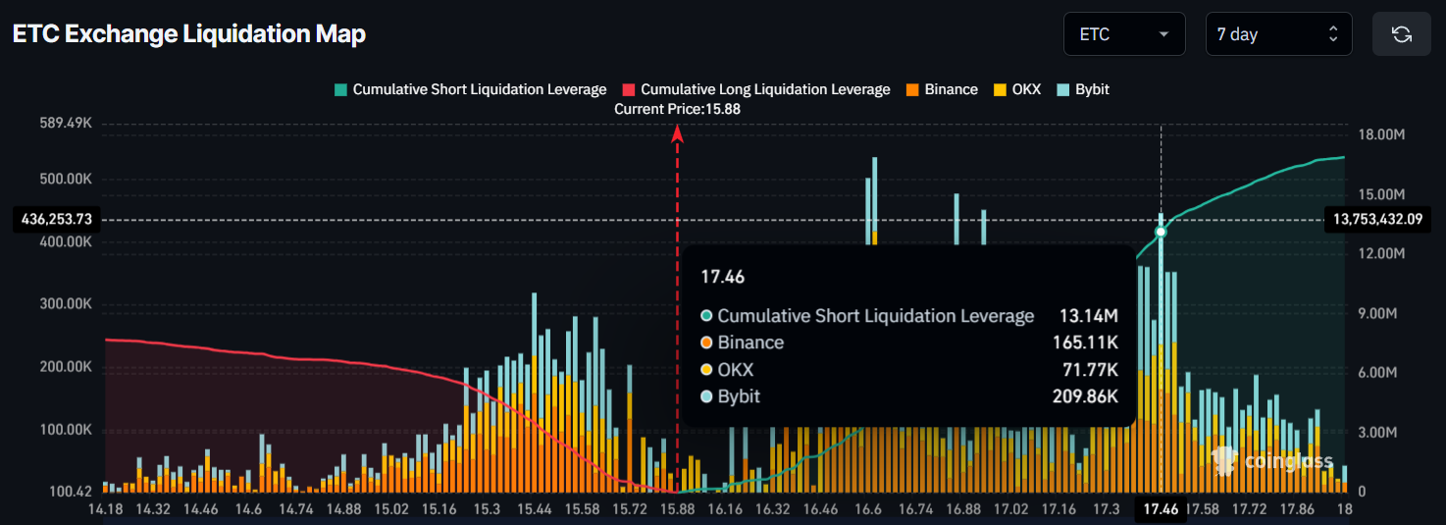This screenshot has width=1446, height=525.
Task: Click the 7 day stepper arrows
Action: click(x=1333, y=34)
